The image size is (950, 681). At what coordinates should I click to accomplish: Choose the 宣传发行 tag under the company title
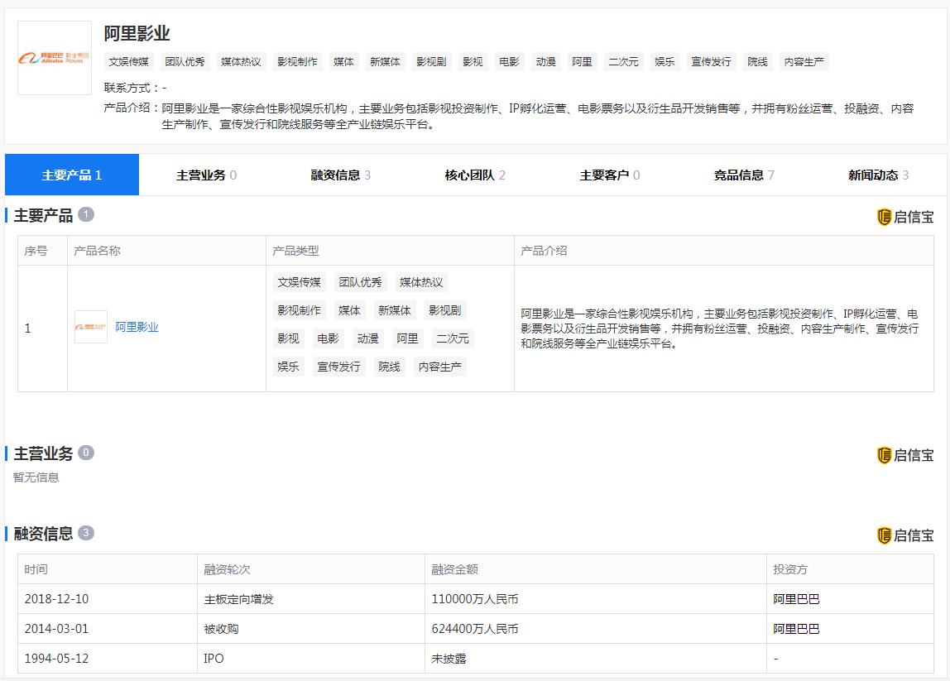[712, 62]
